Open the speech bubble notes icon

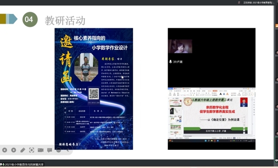[x=50, y=150]
